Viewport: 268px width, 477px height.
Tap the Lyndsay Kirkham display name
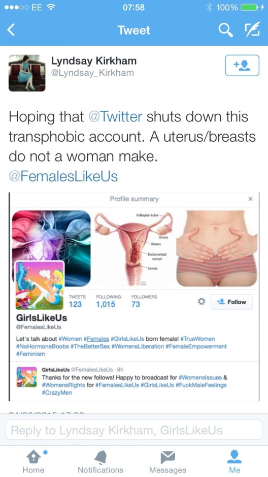point(93,61)
